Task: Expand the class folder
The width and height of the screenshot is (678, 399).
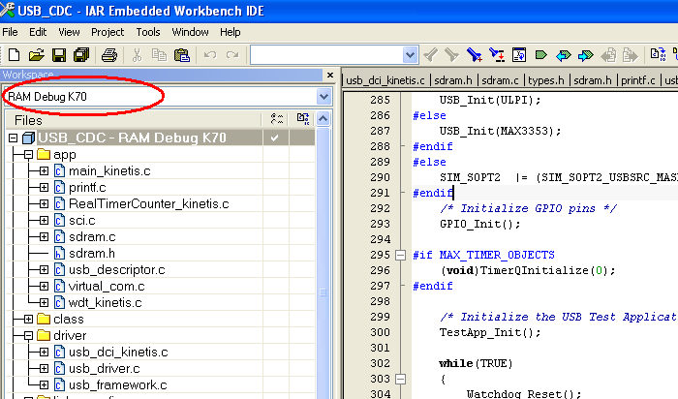Action: 28,319
